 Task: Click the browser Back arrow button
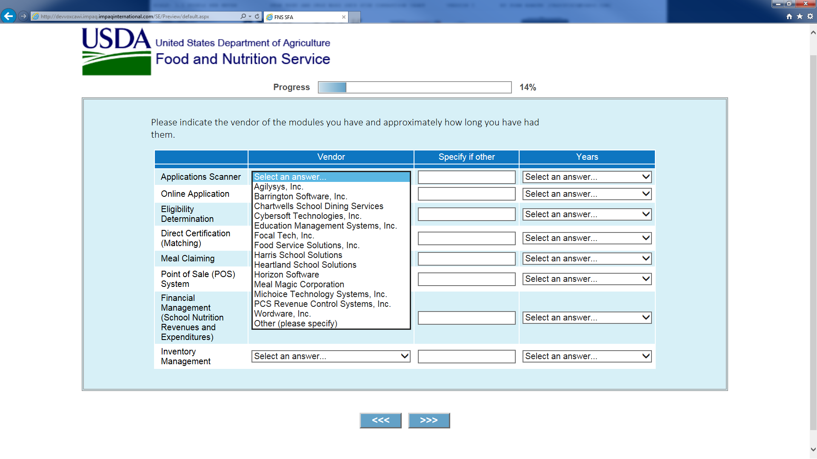click(x=8, y=16)
